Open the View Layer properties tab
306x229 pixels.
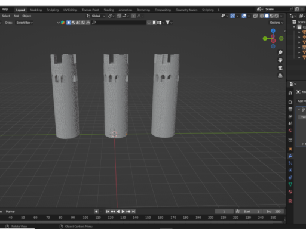[x=290, y=116]
